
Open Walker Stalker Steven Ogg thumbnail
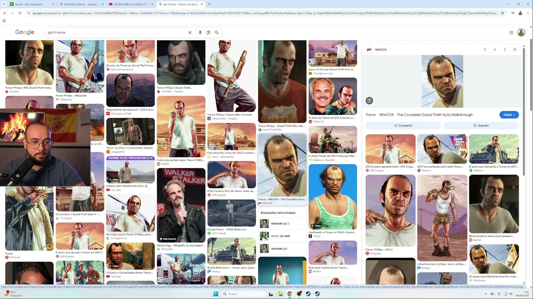click(x=181, y=205)
